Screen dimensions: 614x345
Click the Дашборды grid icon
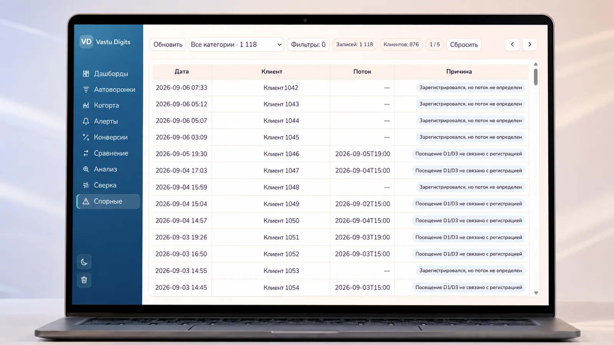point(86,74)
